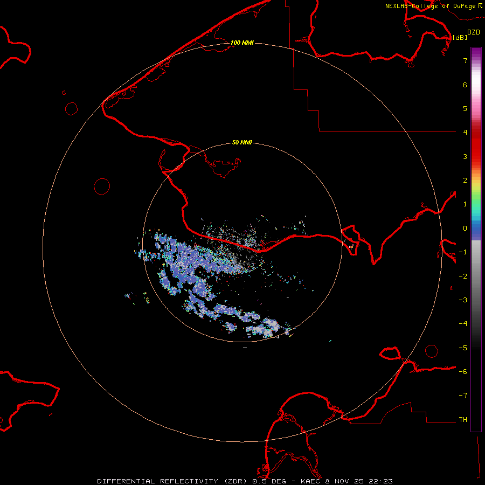Click the 6 value on the color scale
Screen dimensions: 485x485
pyautogui.click(x=465, y=85)
